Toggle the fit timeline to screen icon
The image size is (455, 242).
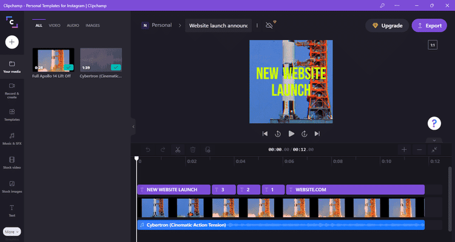434,150
